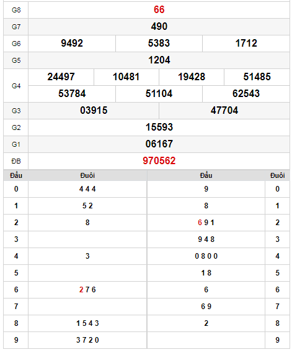This screenshot has height=352, width=292.
Task: Select the head digits '1 8' cell
Action: pyautogui.click(x=206, y=273)
